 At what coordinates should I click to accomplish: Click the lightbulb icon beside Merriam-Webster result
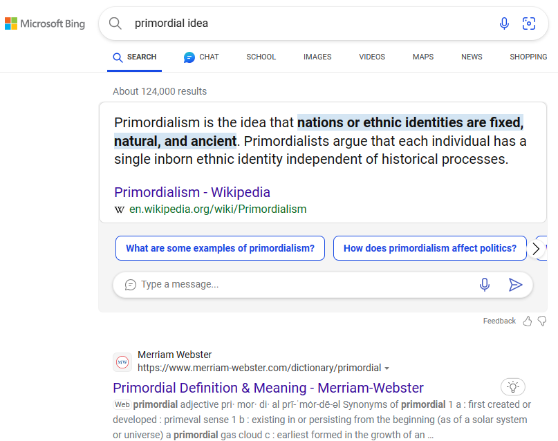coord(512,387)
